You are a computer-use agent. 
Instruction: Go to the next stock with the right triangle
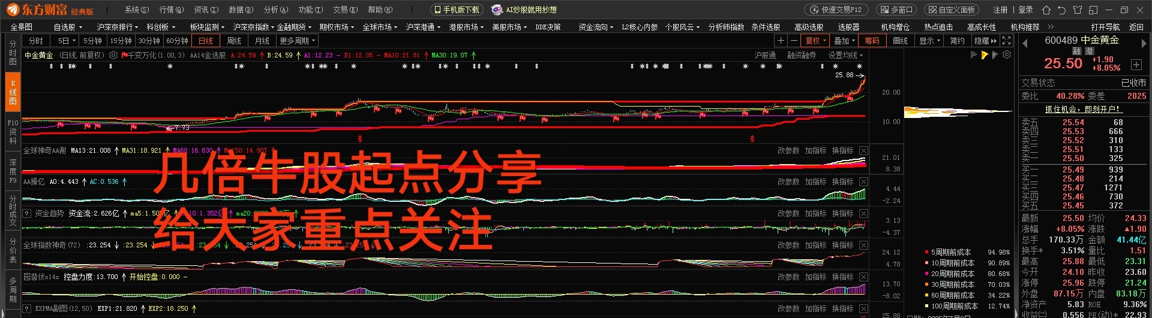1144,43
